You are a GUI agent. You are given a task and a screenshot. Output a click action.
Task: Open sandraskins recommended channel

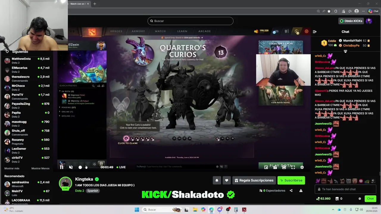pos(27,184)
